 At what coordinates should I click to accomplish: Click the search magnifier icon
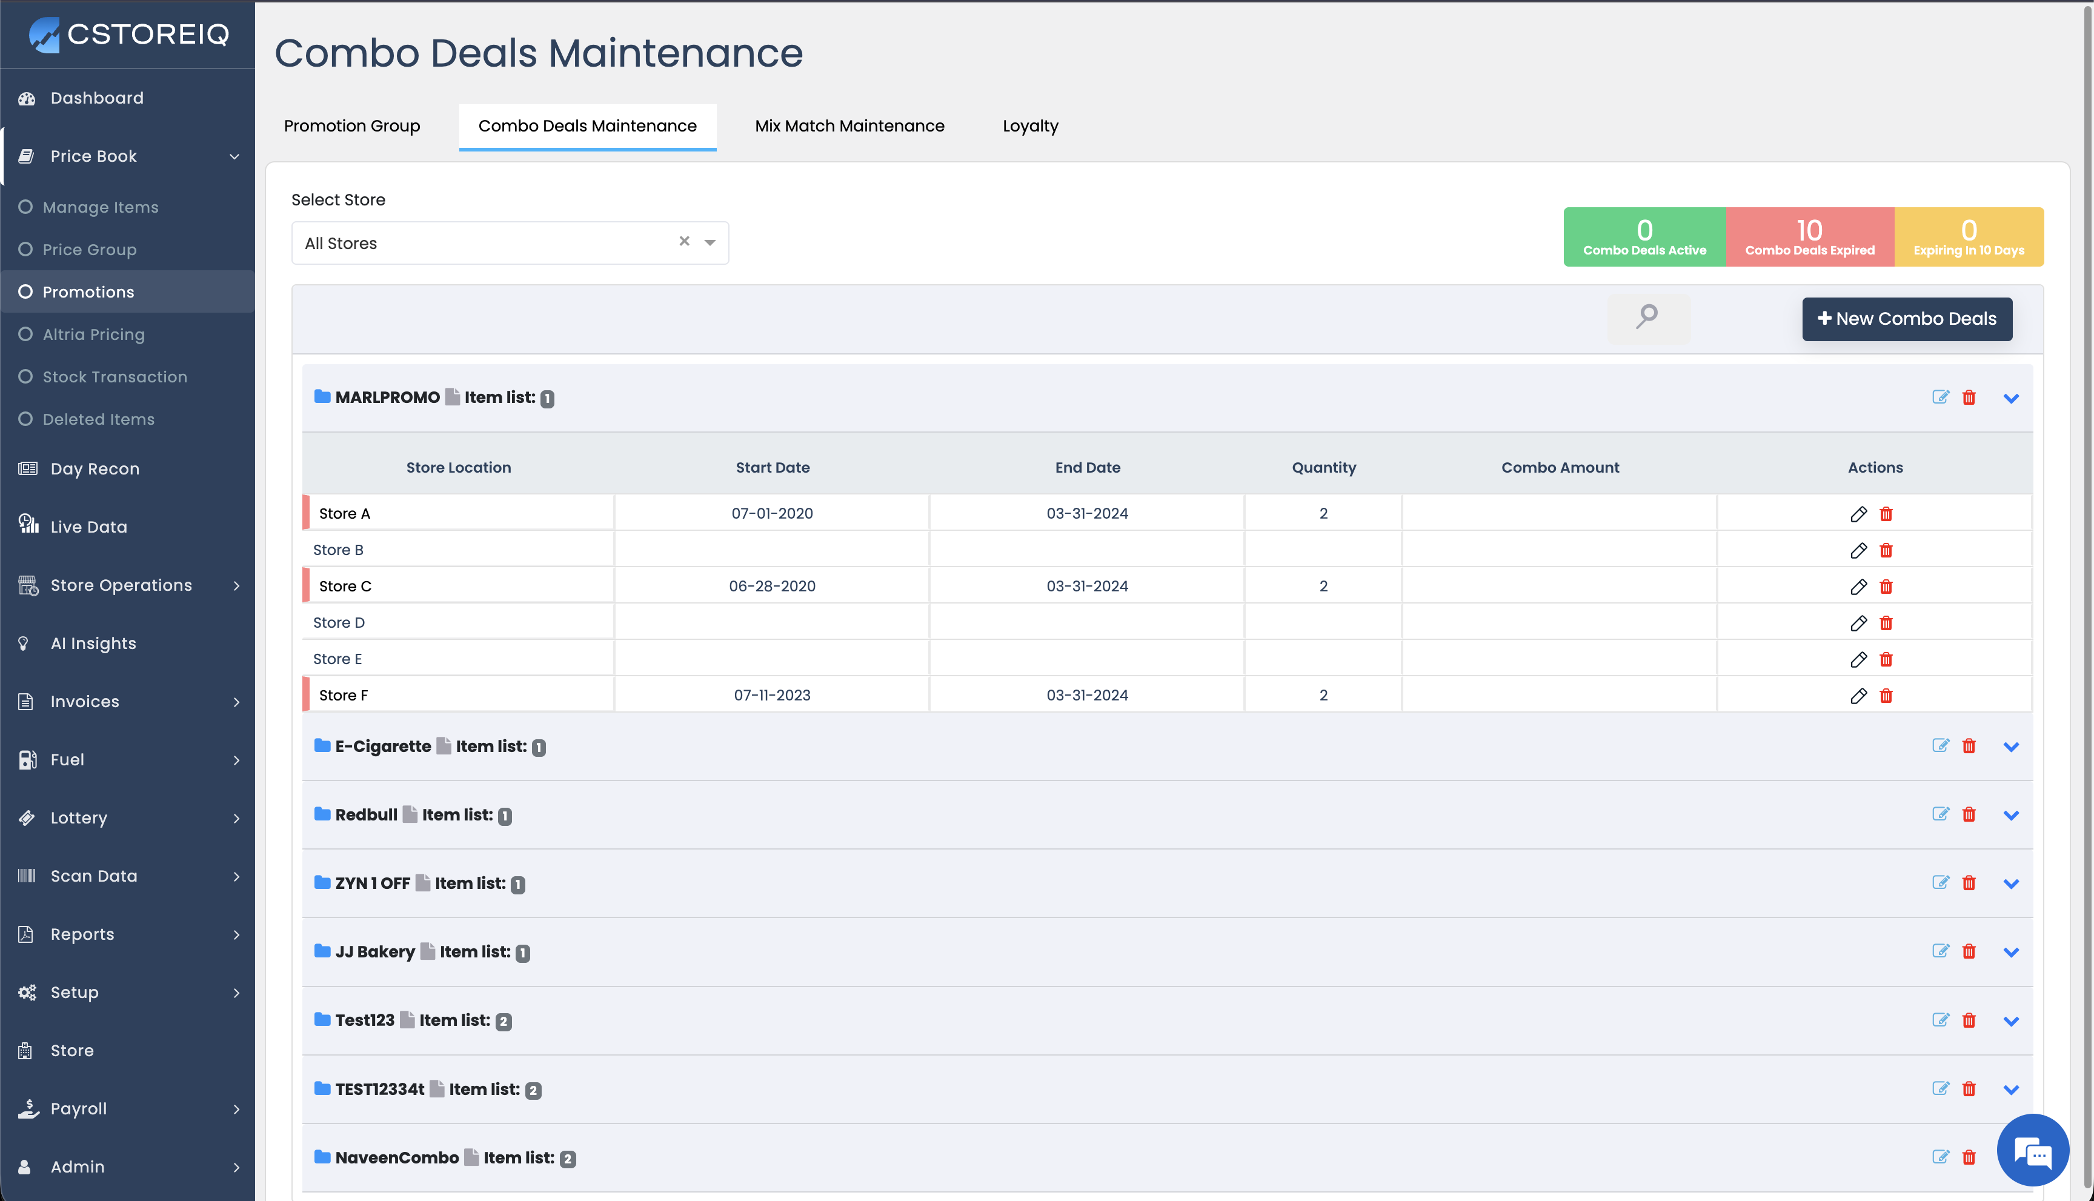pos(1647,317)
